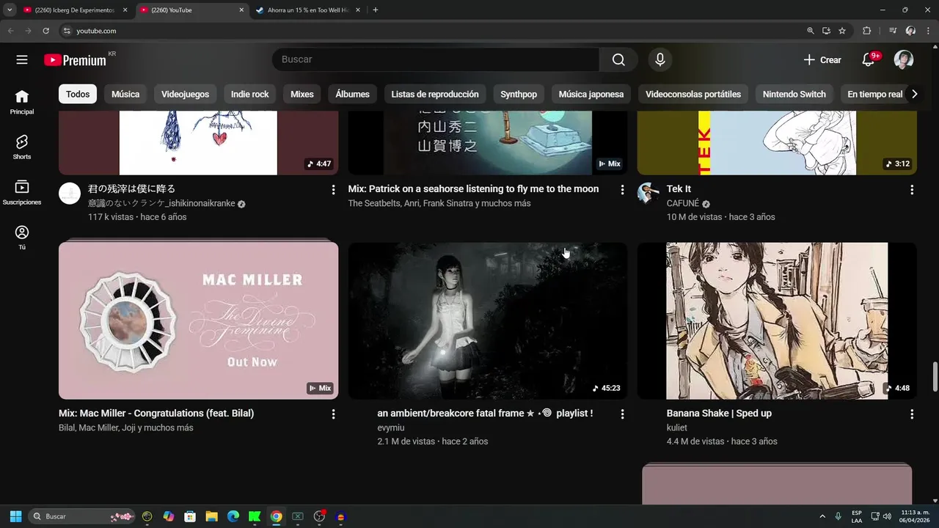The height and width of the screenshot is (528, 939).
Task: Open the hamburger guide menu
Action: tap(22, 60)
